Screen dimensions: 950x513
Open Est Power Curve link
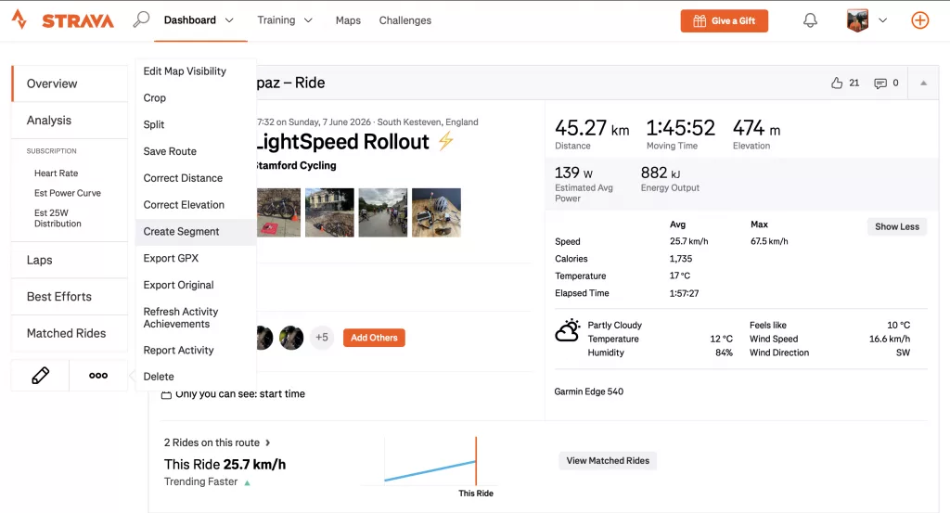click(x=67, y=193)
